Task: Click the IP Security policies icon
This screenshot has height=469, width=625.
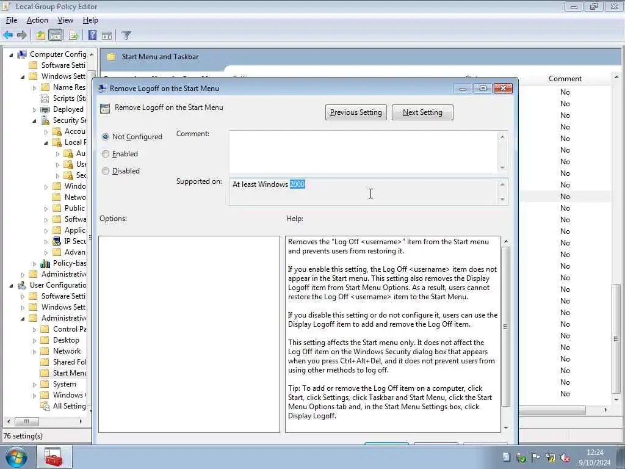Action: point(57,241)
